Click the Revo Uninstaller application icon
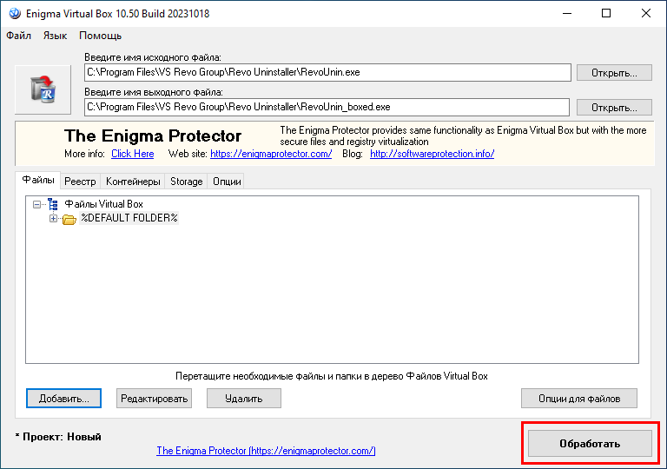This screenshot has height=469, width=667. 43,89
